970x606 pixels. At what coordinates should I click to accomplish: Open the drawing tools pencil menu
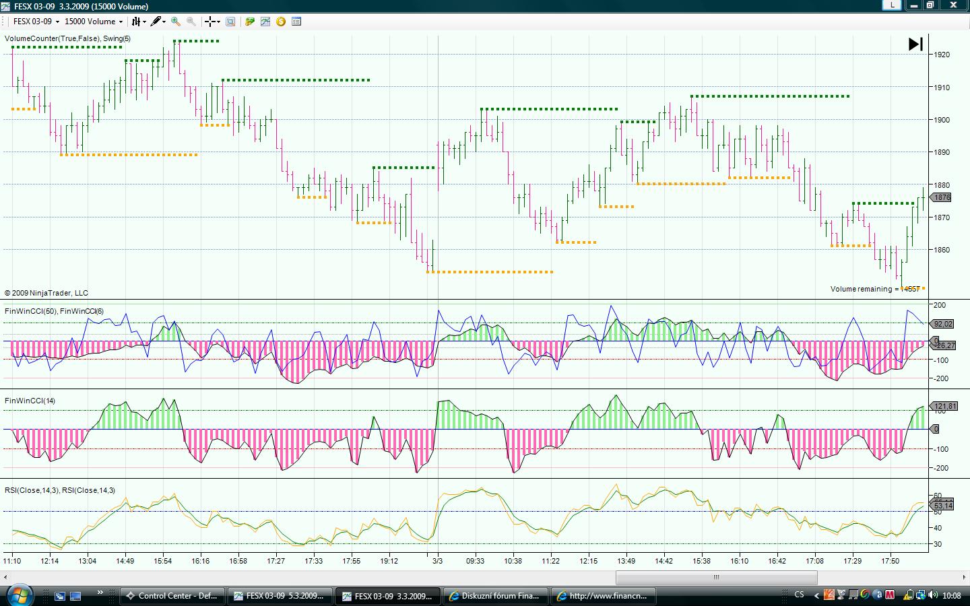(x=158, y=22)
